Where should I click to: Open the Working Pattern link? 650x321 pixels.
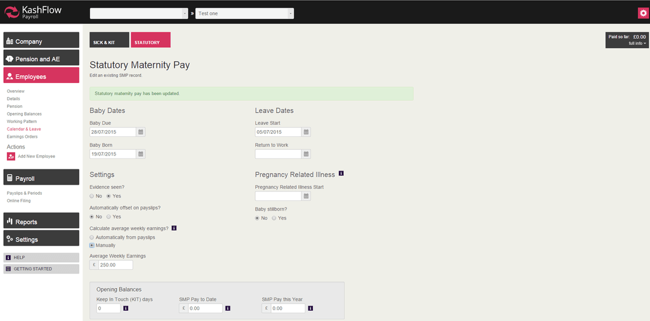coord(22,121)
